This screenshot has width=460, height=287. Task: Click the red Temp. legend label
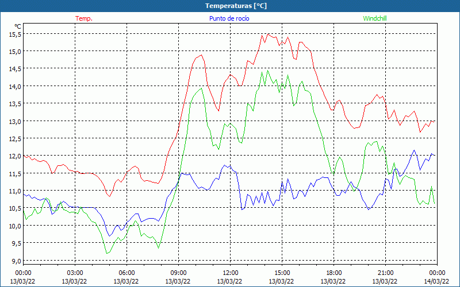click(x=84, y=18)
